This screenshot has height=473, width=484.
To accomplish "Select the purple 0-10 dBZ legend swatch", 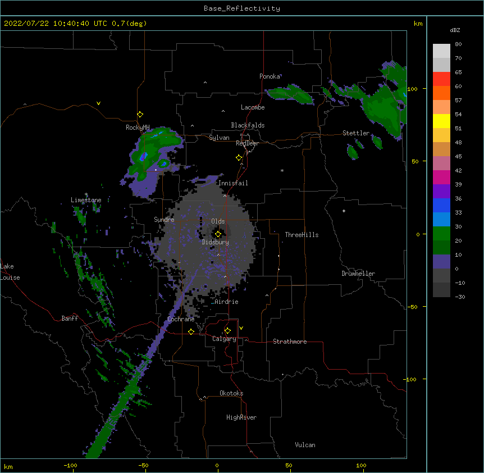I will (441, 262).
